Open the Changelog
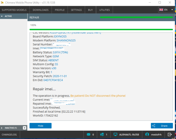Screen dimensions: 176x139 point(9,135)
